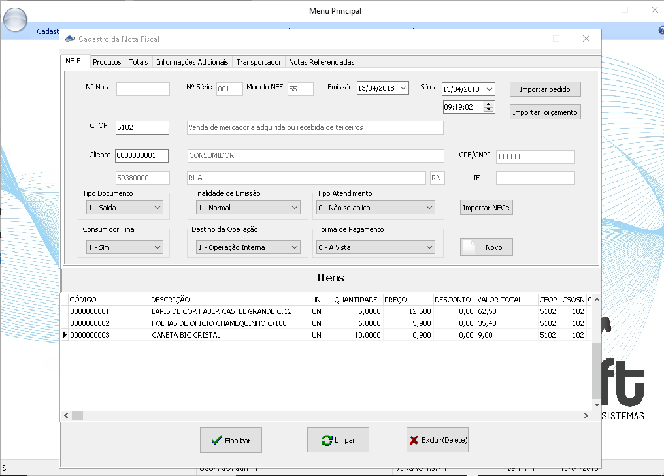Click the CEP field showing 59380000
Viewport: 664px width, 476px height.
(142, 178)
